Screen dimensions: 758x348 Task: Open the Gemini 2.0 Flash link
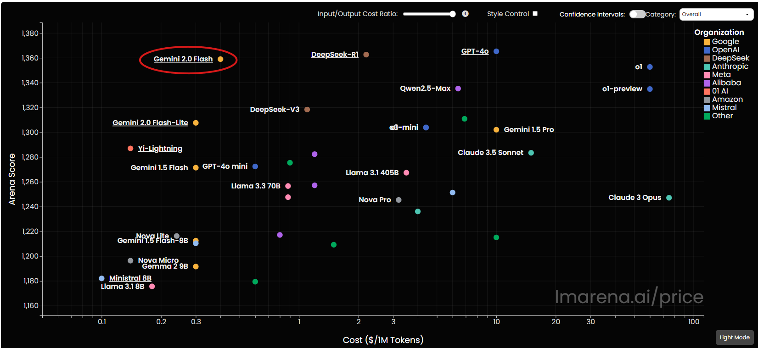point(183,59)
